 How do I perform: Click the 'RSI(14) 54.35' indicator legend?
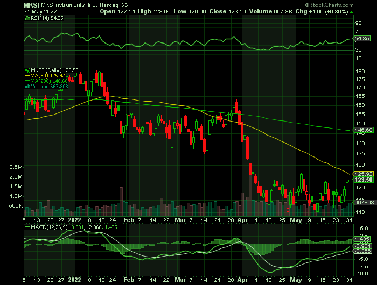click(44, 18)
